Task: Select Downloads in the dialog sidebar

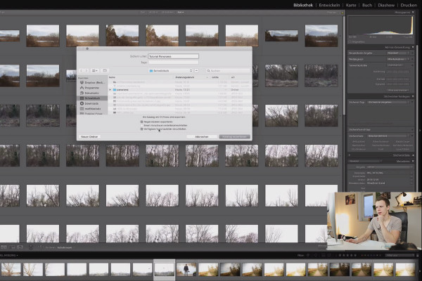Action: tap(89, 103)
